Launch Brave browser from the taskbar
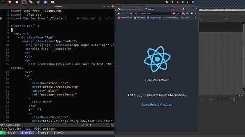Screen dimensions: 245x137 (x=10, y=2)
